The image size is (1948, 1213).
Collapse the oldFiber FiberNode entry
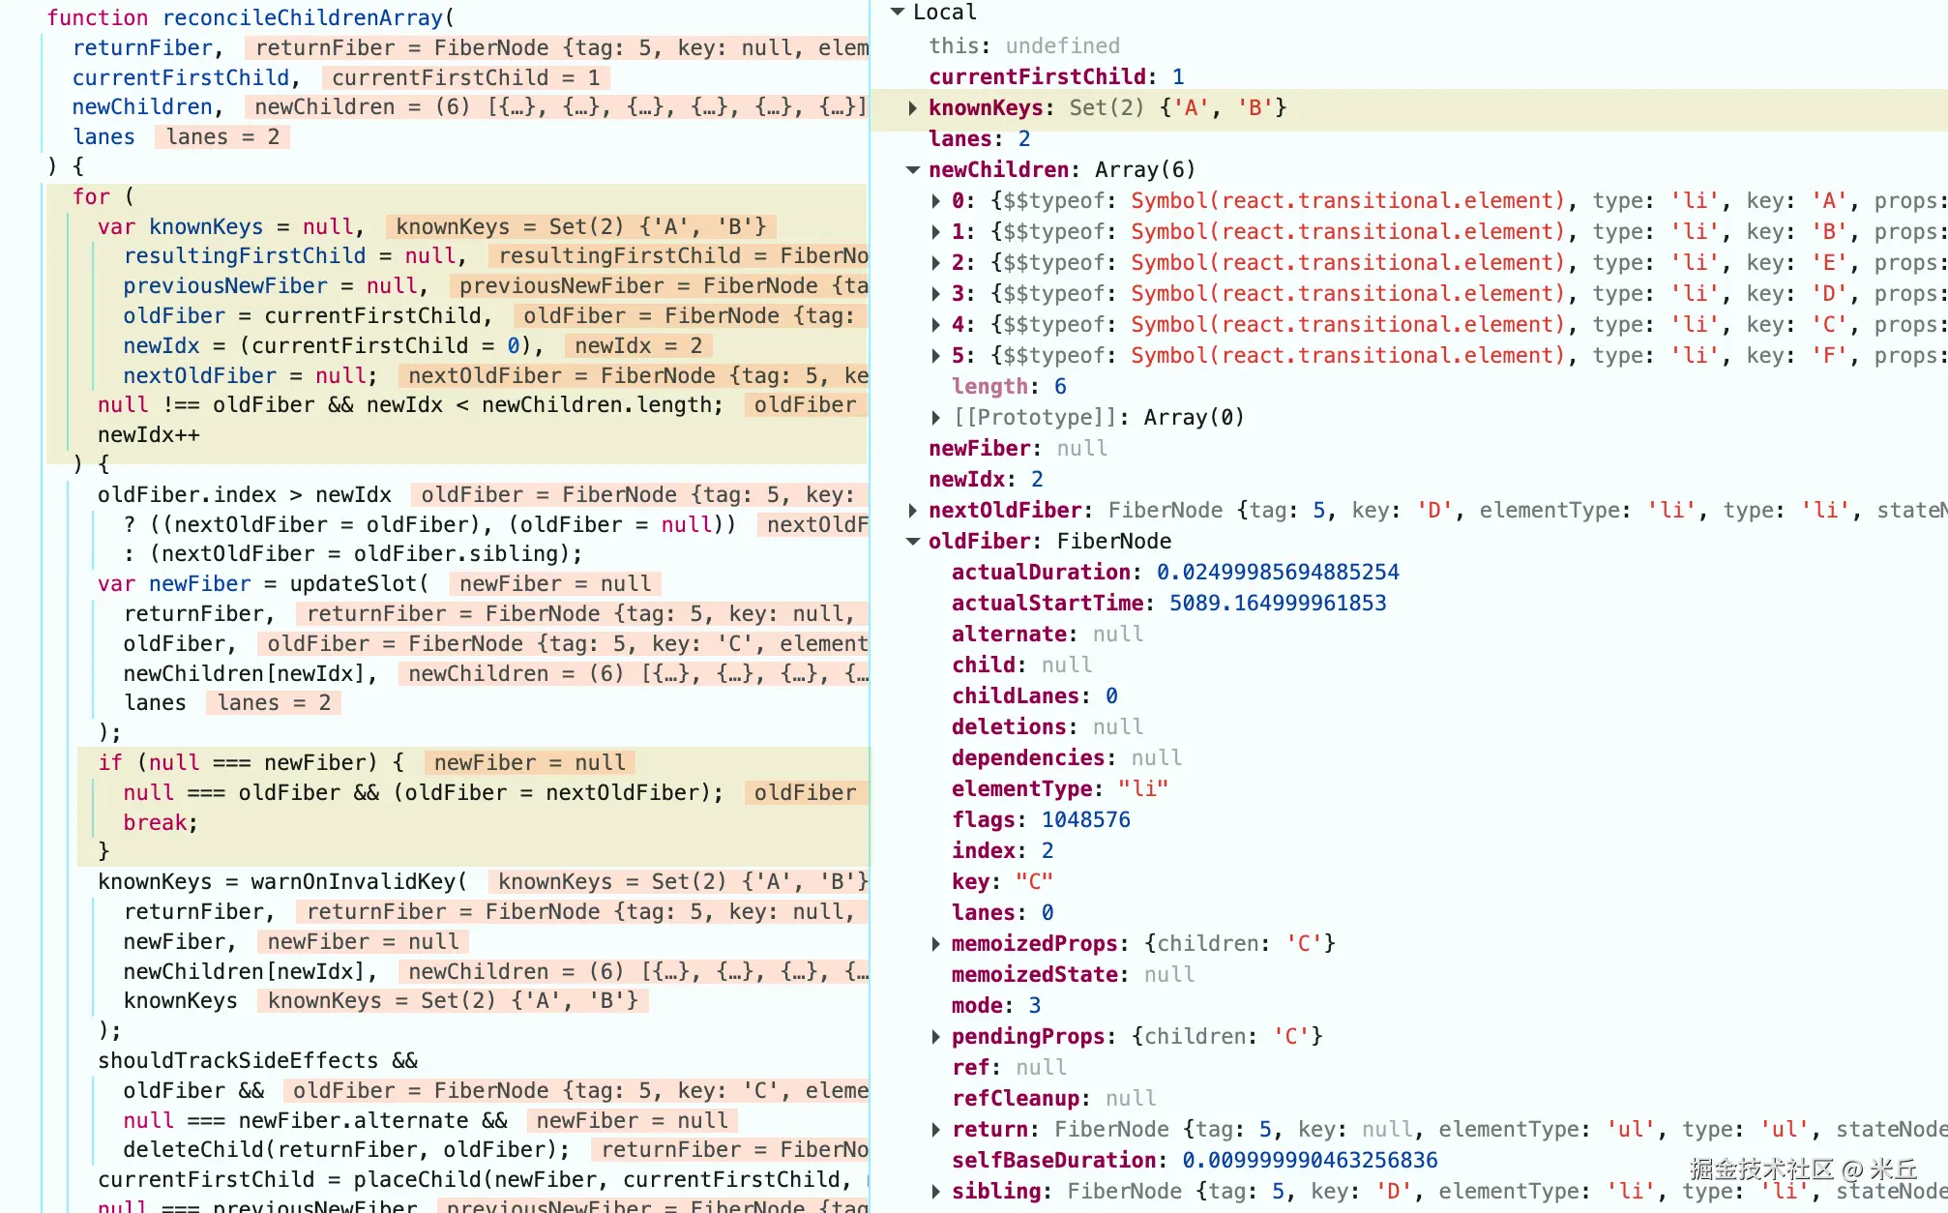(x=912, y=541)
